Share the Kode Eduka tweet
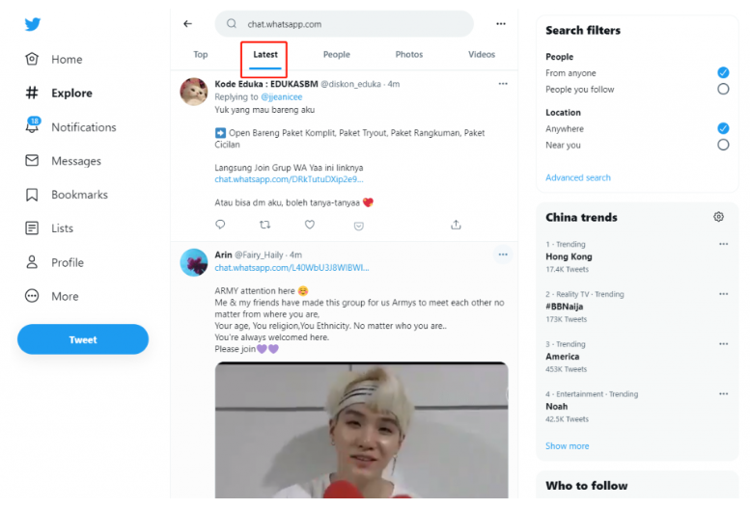750x509 pixels. coord(456,225)
